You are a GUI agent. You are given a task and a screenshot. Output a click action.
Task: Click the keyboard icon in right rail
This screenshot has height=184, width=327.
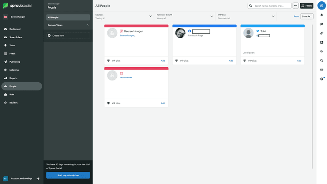pos(322,70)
